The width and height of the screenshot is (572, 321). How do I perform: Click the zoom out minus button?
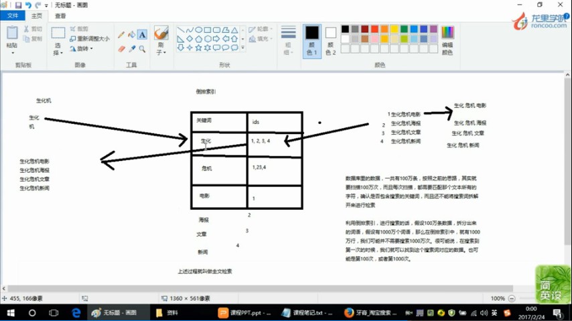(x=512, y=298)
